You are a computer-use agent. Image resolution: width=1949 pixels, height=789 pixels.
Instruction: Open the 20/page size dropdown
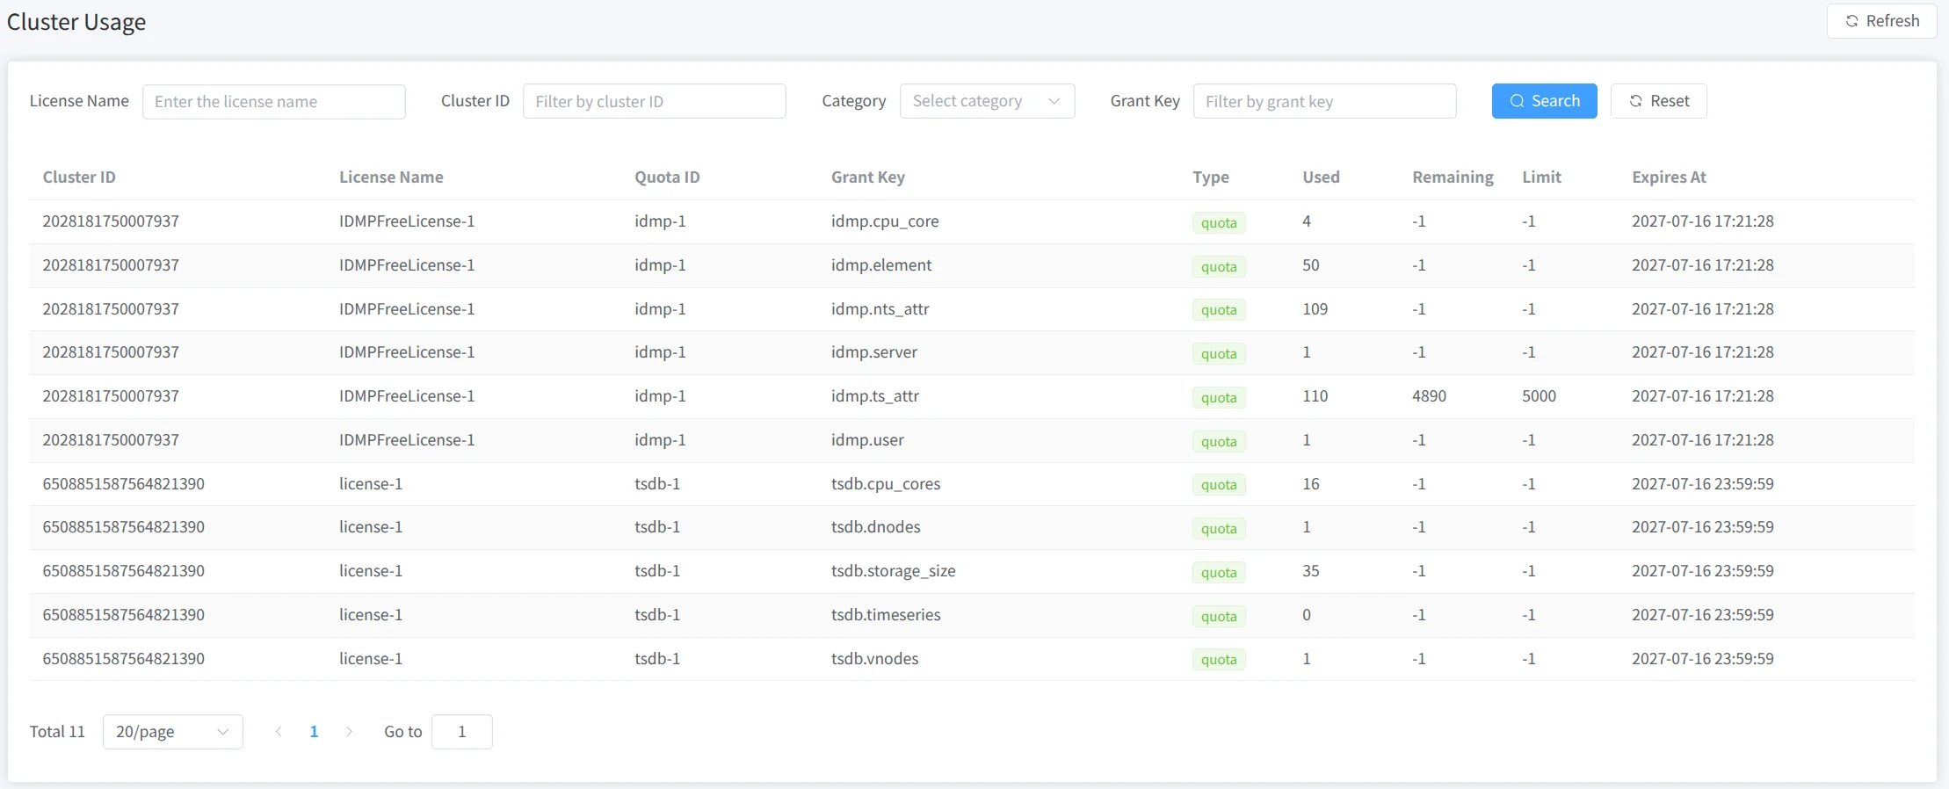point(172,732)
